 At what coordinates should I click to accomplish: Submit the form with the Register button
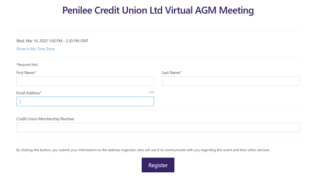(158, 165)
